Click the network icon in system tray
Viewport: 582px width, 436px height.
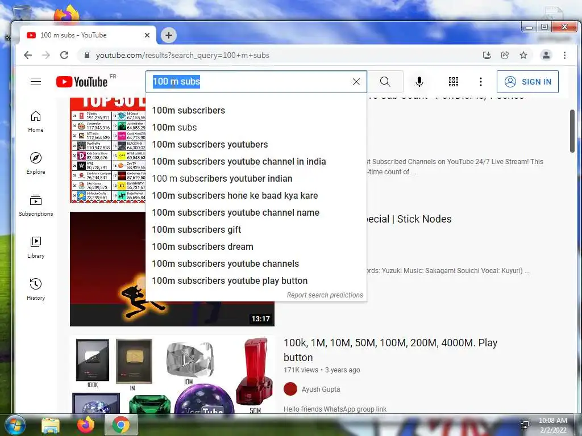click(x=525, y=425)
